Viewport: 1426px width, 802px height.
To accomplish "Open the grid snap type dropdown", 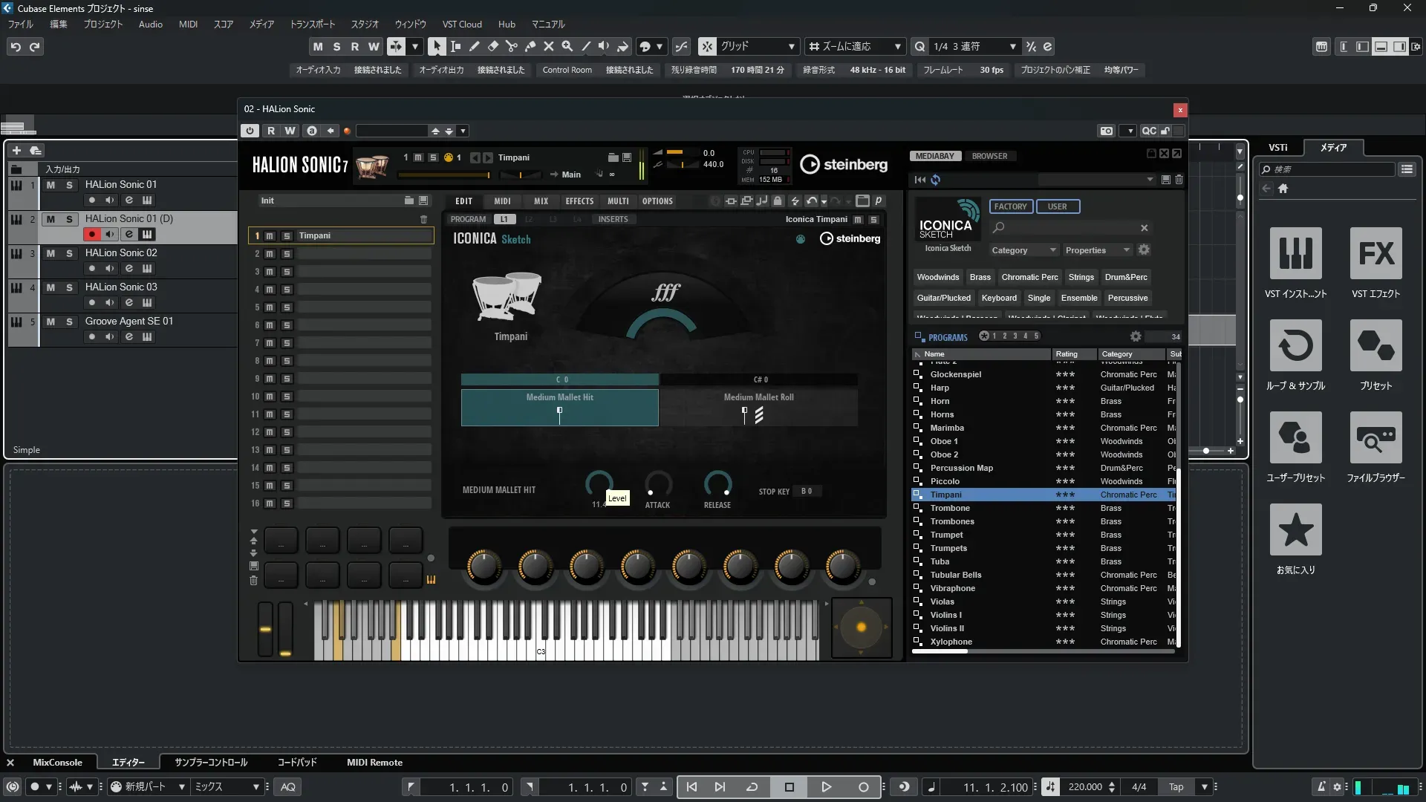I will [791, 47].
